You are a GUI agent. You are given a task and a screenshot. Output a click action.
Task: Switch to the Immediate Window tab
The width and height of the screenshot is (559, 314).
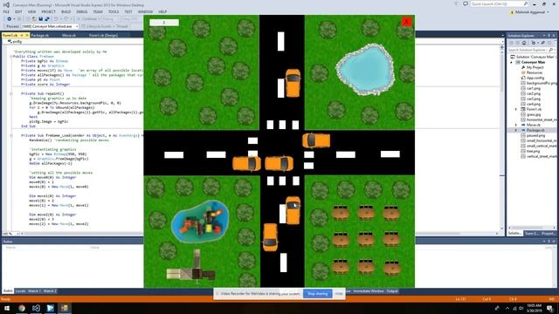pos(369,291)
